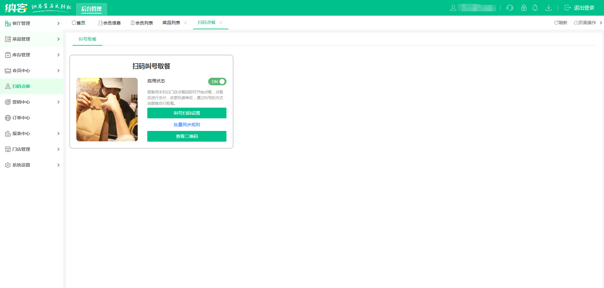The height and width of the screenshot is (288, 604).
Task: Close the 菜品列表 tab
Action: click(185, 23)
